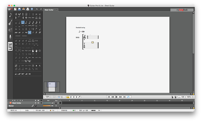Screen dimensions: 202x122
Task: Close the Steel Guitar tab
Action: 56,10
